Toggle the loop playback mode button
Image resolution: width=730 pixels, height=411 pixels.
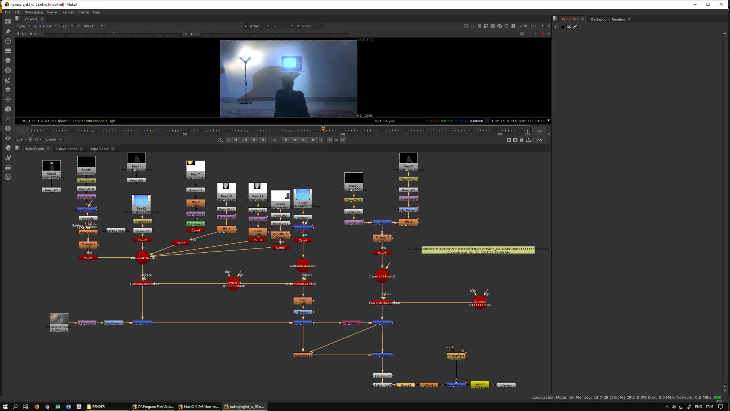(220, 140)
